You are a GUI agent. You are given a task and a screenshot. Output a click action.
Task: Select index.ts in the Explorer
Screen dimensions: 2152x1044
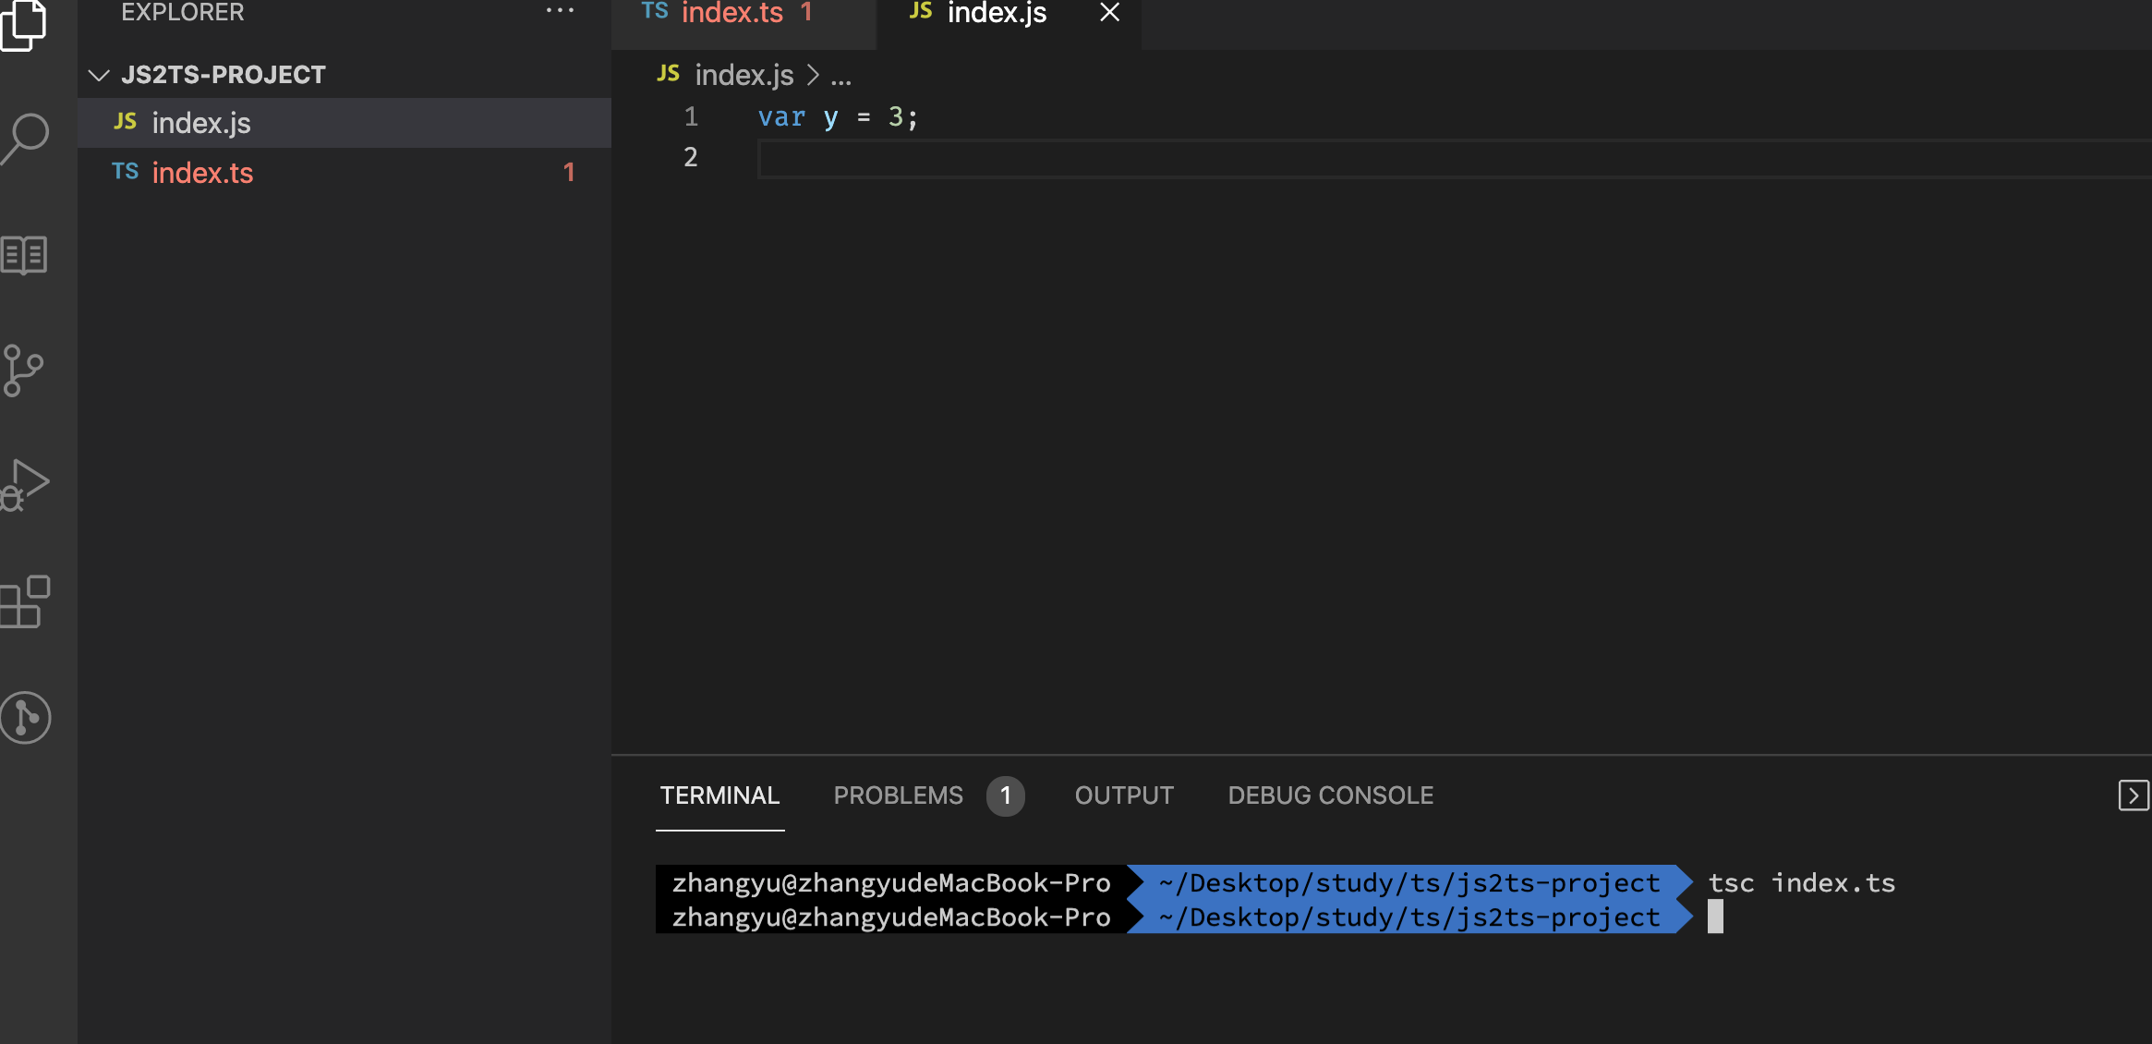click(x=202, y=173)
